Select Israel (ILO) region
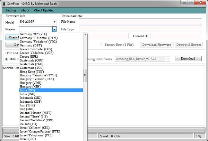Viewport: 208px width, 141px height. (x=51, y=139)
